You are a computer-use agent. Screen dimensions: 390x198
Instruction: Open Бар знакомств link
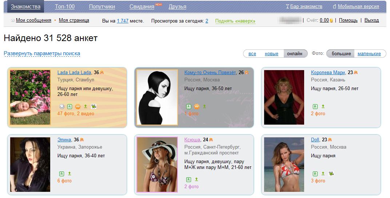306,7
